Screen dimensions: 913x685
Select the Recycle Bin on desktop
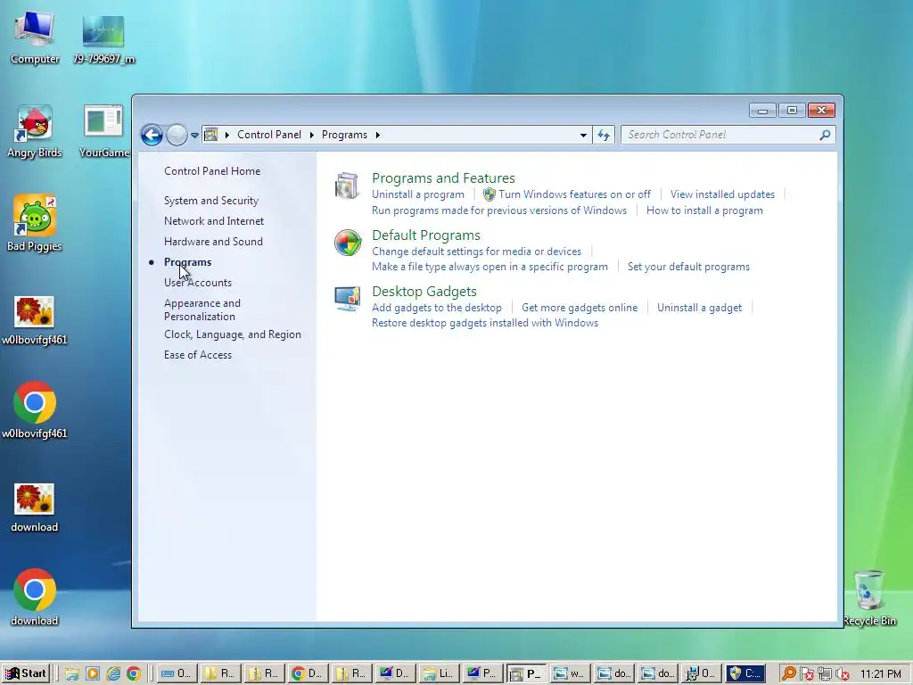869,598
